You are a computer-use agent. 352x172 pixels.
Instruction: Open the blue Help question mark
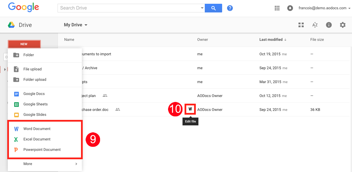[230, 8]
